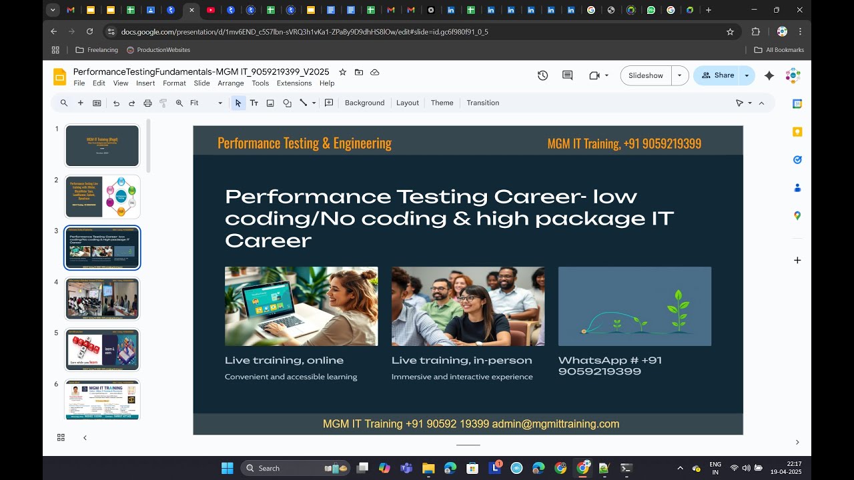Viewport: 854px width, 480px height.
Task: Open the Tools menu
Action: pos(260,83)
